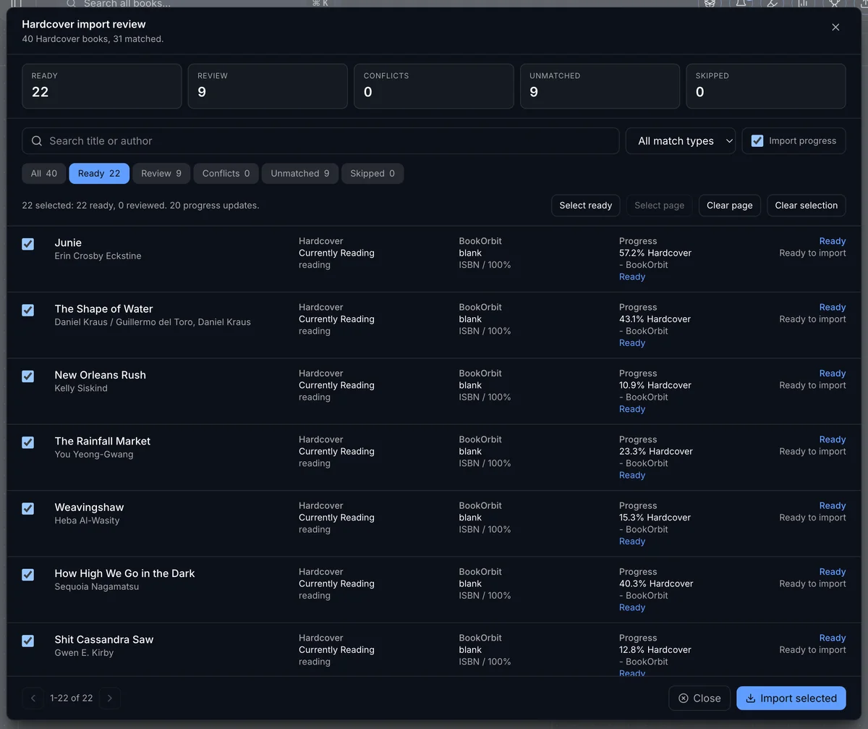The image size is (868, 729).
Task: Click the 57.2% Hardcover progress value
Action: click(655, 253)
